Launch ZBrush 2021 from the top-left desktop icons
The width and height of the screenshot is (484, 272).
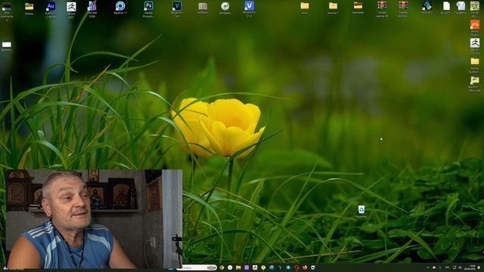coord(71,7)
